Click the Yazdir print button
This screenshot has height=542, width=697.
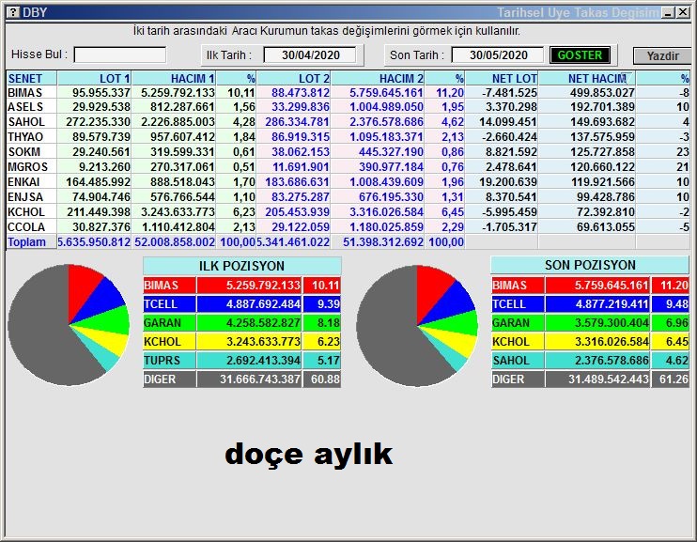click(x=662, y=56)
